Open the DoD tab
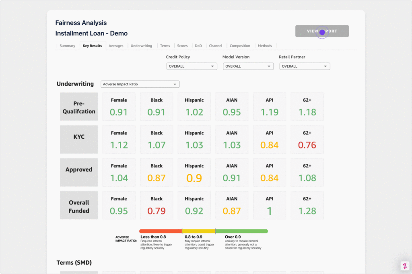 click(x=198, y=46)
